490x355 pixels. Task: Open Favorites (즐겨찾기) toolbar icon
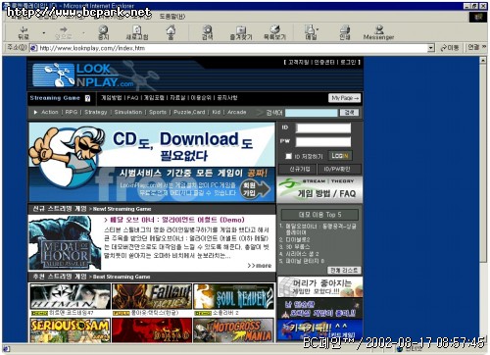pos(241,32)
